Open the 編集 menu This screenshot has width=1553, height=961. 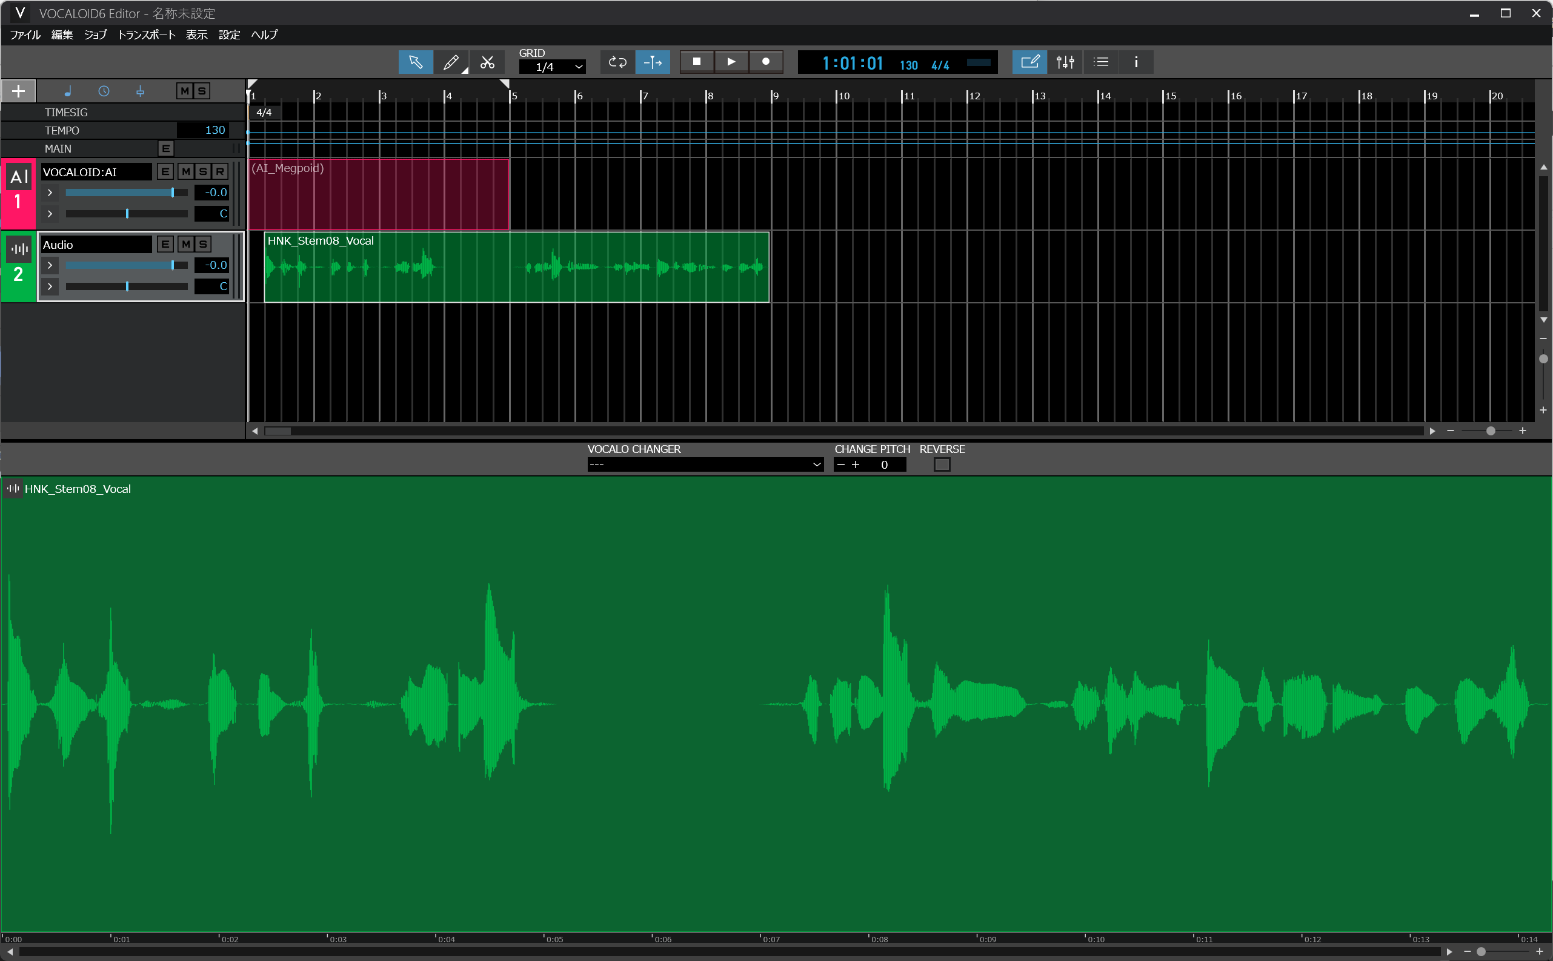62,35
